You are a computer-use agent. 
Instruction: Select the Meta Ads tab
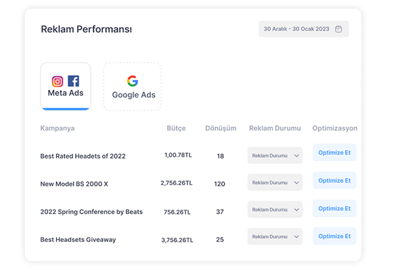(x=66, y=86)
